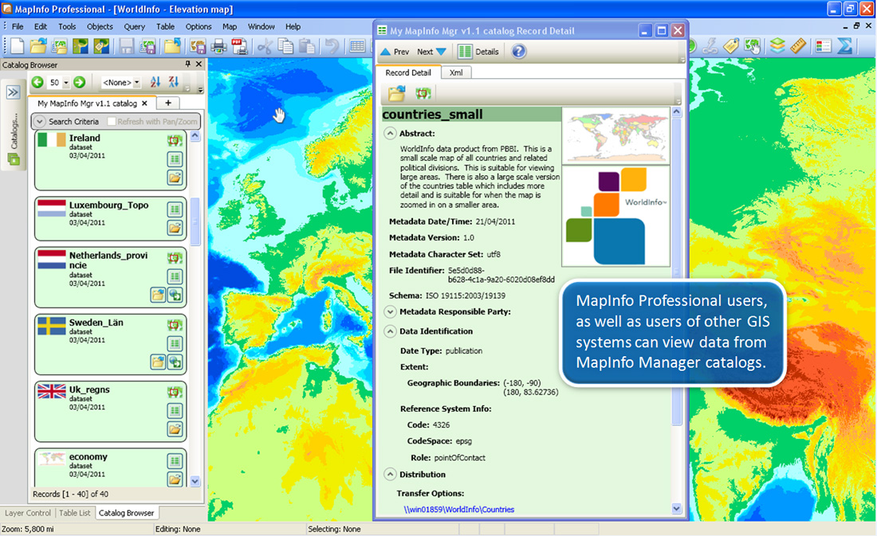Click the Next record button
877x536 pixels.
pyautogui.click(x=431, y=52)
